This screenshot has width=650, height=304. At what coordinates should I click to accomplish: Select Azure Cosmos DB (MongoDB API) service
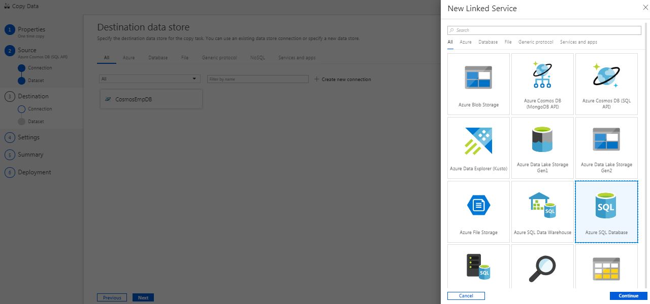coord(542,84)
